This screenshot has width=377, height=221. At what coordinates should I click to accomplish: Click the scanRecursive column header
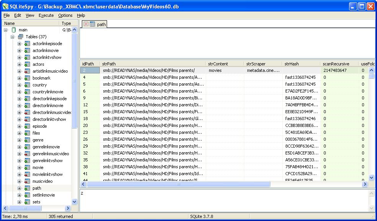pos(340,64)
